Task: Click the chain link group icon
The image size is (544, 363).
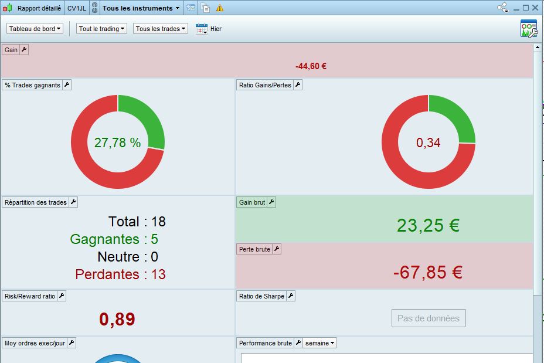Action: coord(94,8)
